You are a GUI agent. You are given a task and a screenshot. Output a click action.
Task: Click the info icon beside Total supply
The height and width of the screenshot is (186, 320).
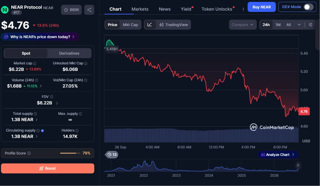coord(35,114)
